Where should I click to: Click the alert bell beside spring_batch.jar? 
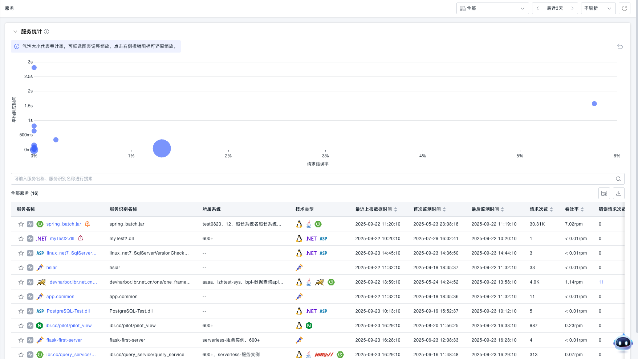(x=88, y=224)
